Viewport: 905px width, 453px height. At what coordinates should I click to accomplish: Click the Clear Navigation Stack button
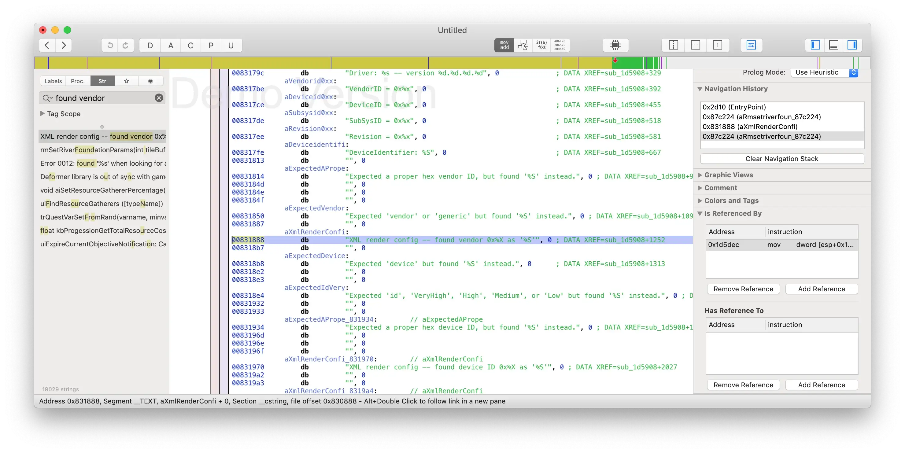782,159
